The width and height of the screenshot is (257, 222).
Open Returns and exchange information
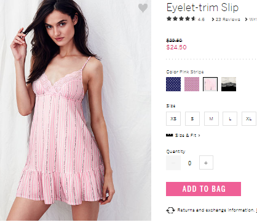coord(216,210)
